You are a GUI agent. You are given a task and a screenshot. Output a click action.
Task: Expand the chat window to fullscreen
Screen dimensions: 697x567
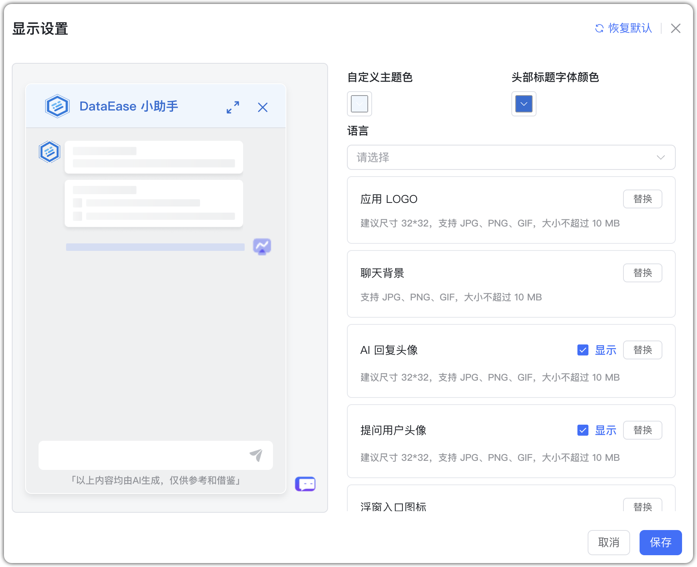(232, 107)
